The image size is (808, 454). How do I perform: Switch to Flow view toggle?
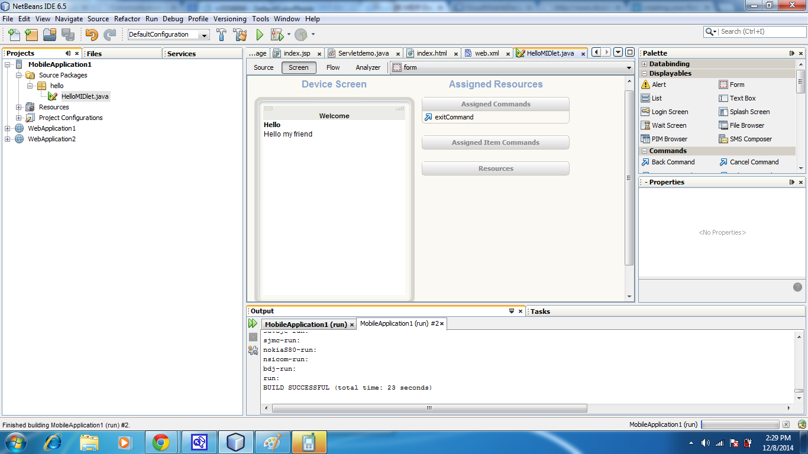[x=333, y=67]
